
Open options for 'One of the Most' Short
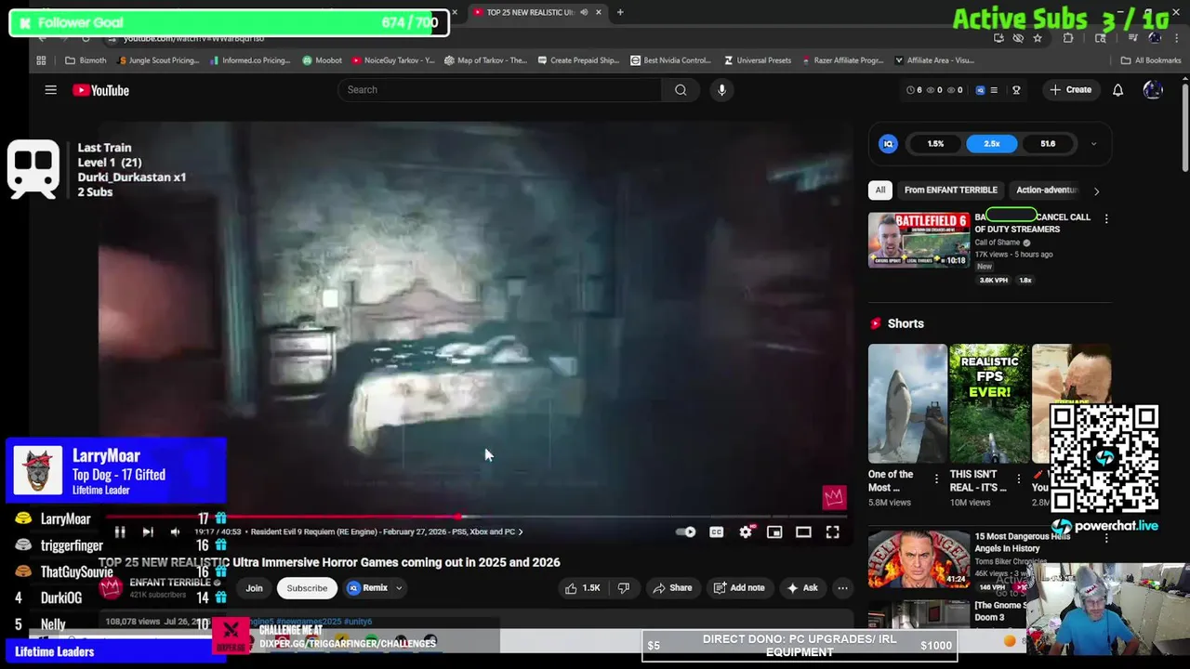coord(936,479)
